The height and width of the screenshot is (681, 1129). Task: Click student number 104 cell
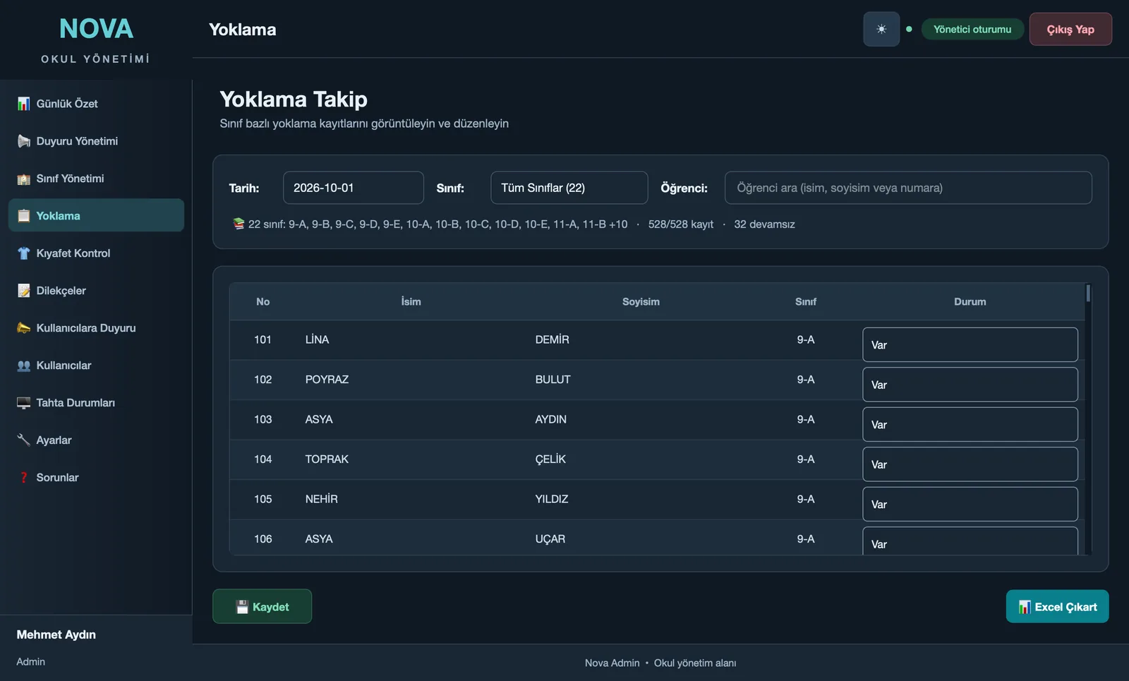click(x=262, y=459)
